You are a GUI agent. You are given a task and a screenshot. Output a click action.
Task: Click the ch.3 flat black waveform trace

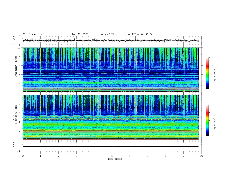tap(110, 146)
